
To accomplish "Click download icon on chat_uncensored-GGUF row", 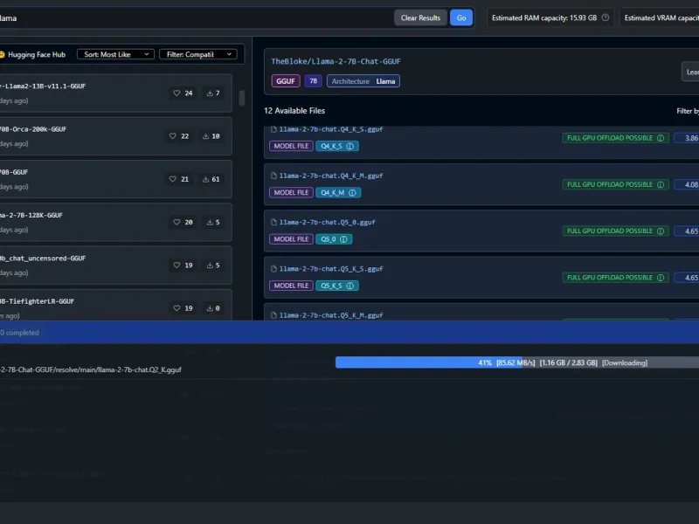I will [x=210, y=265].
